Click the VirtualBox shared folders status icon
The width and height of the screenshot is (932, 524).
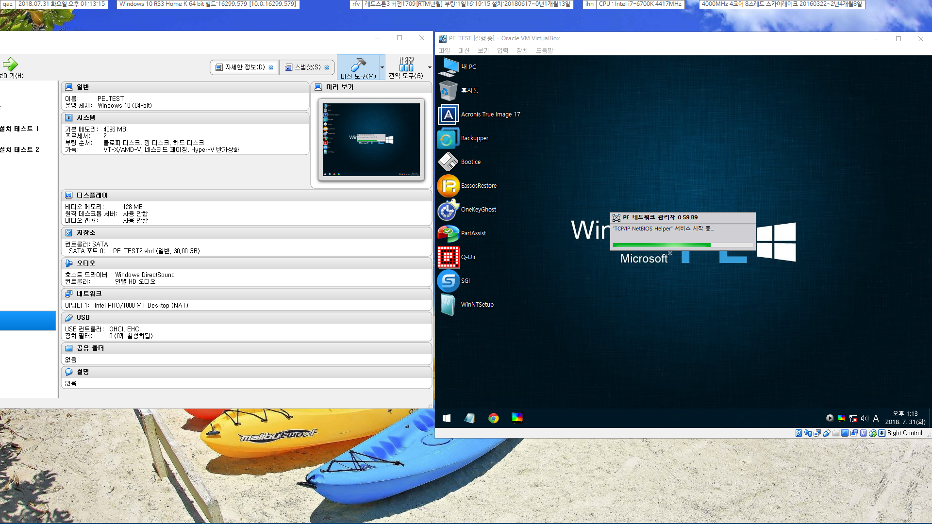(x=835, y=433)
